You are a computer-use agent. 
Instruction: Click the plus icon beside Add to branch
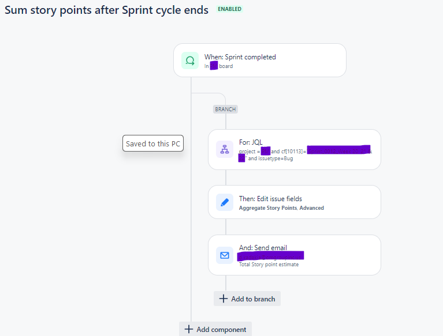224,299
